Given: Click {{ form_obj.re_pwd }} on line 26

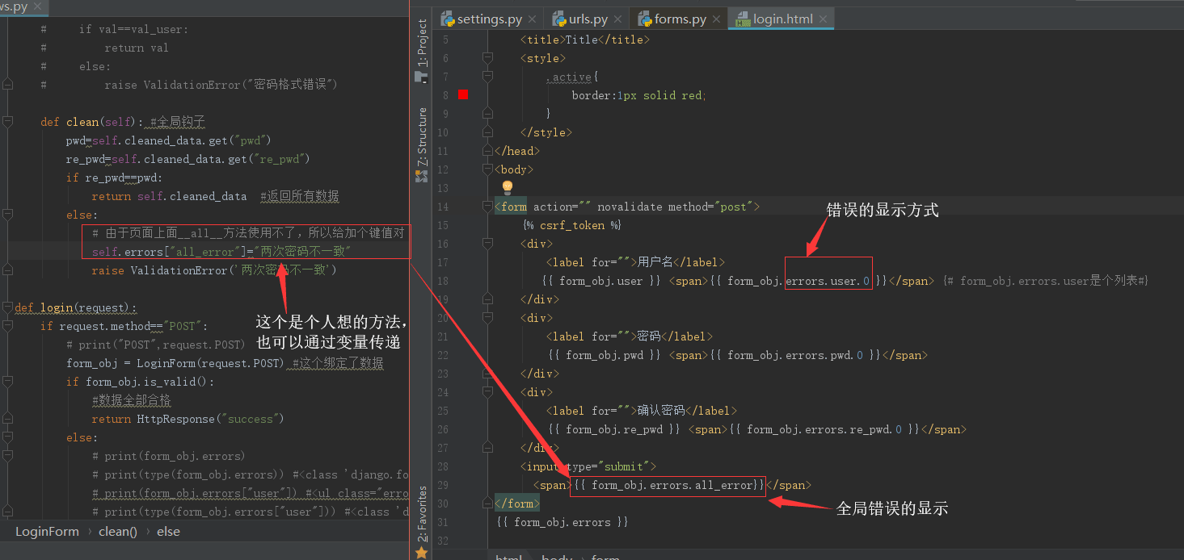Looking at the screenshot, I should click(x=615, y=429).
